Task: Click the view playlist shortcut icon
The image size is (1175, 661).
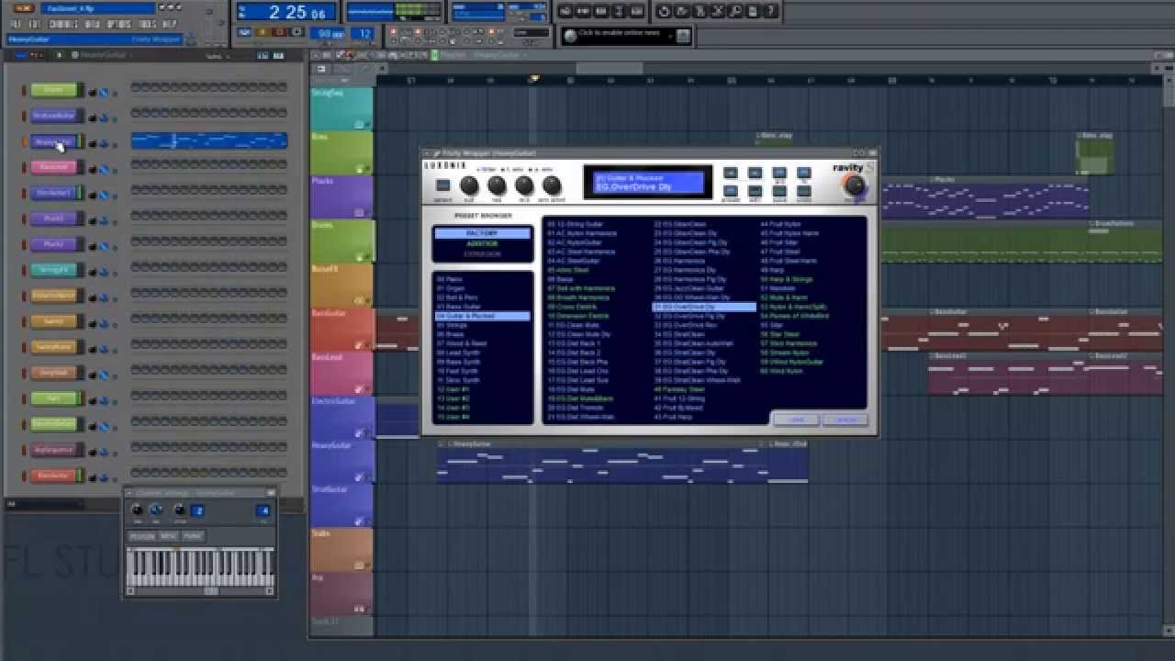Action: [x=566, y=11]
